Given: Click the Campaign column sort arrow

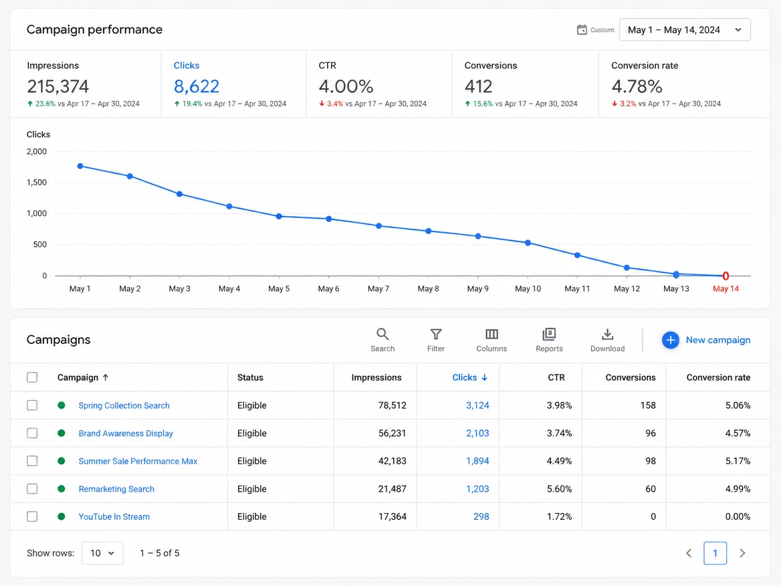Looking at the screenshot, I should pyautogui.click(x=106, y=377).
